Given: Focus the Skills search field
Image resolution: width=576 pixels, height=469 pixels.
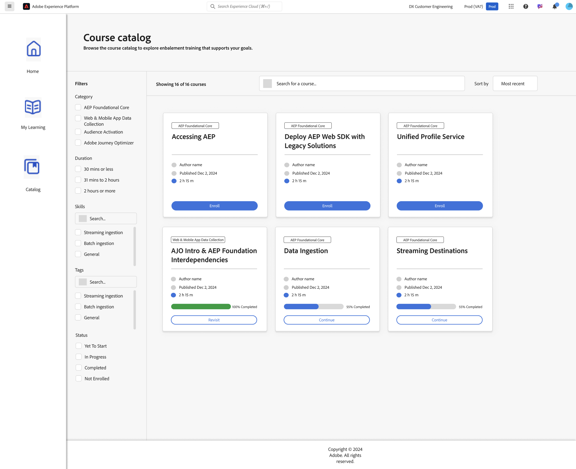Looking at the screenshot, I should tap(106, 218).
